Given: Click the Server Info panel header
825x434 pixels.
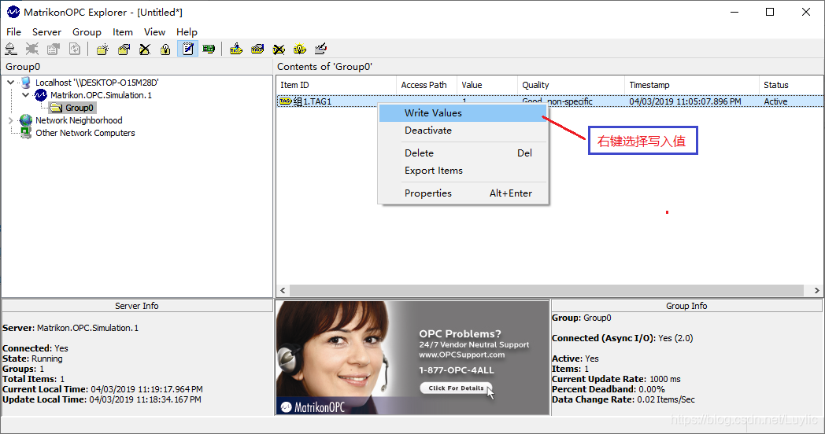Looking at the screenshot, I should (x=137, y=306).
